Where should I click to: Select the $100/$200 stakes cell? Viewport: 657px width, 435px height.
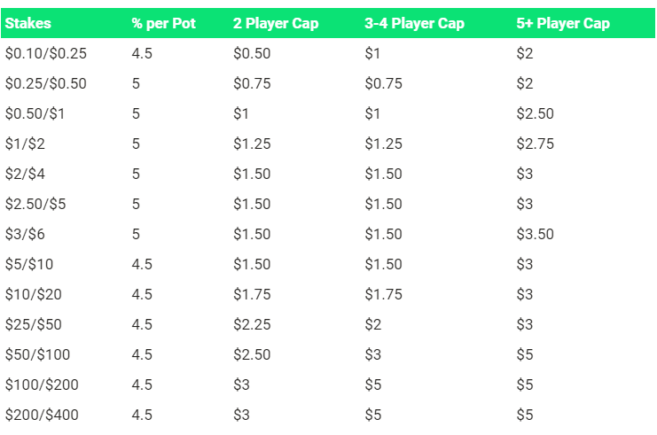[x=42, y=385]
